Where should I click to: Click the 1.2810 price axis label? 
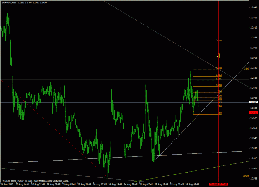(254, 28)
